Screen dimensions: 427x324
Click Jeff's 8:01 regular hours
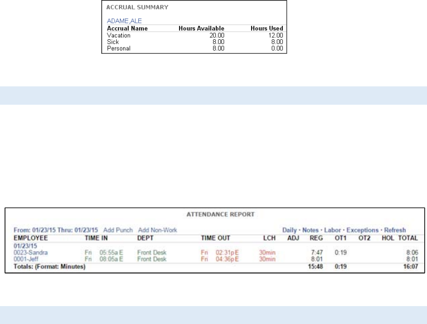click(x=317, y=259)
